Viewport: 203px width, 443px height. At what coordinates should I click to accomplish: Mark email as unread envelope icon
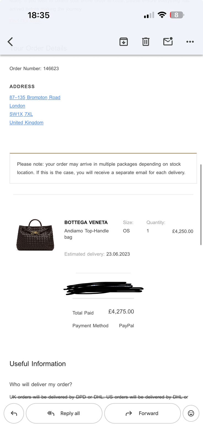click(168, 42)
